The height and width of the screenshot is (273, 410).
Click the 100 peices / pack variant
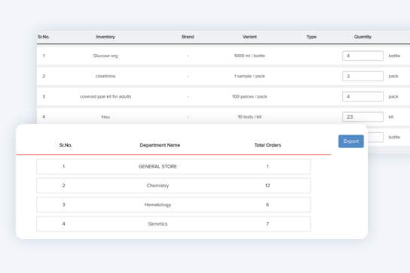pyautogui.click(x=249, y=96)
